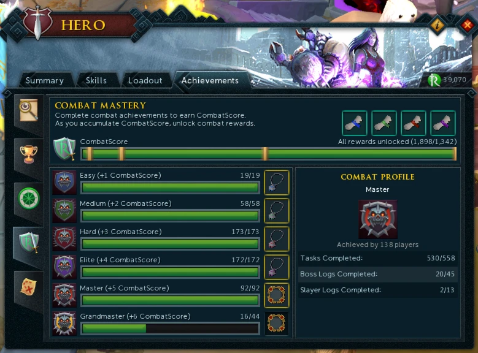This screenshot has height=353, width=478.
Task: Select the magnifying glass scroll sidebar icon
Action: 28,110
